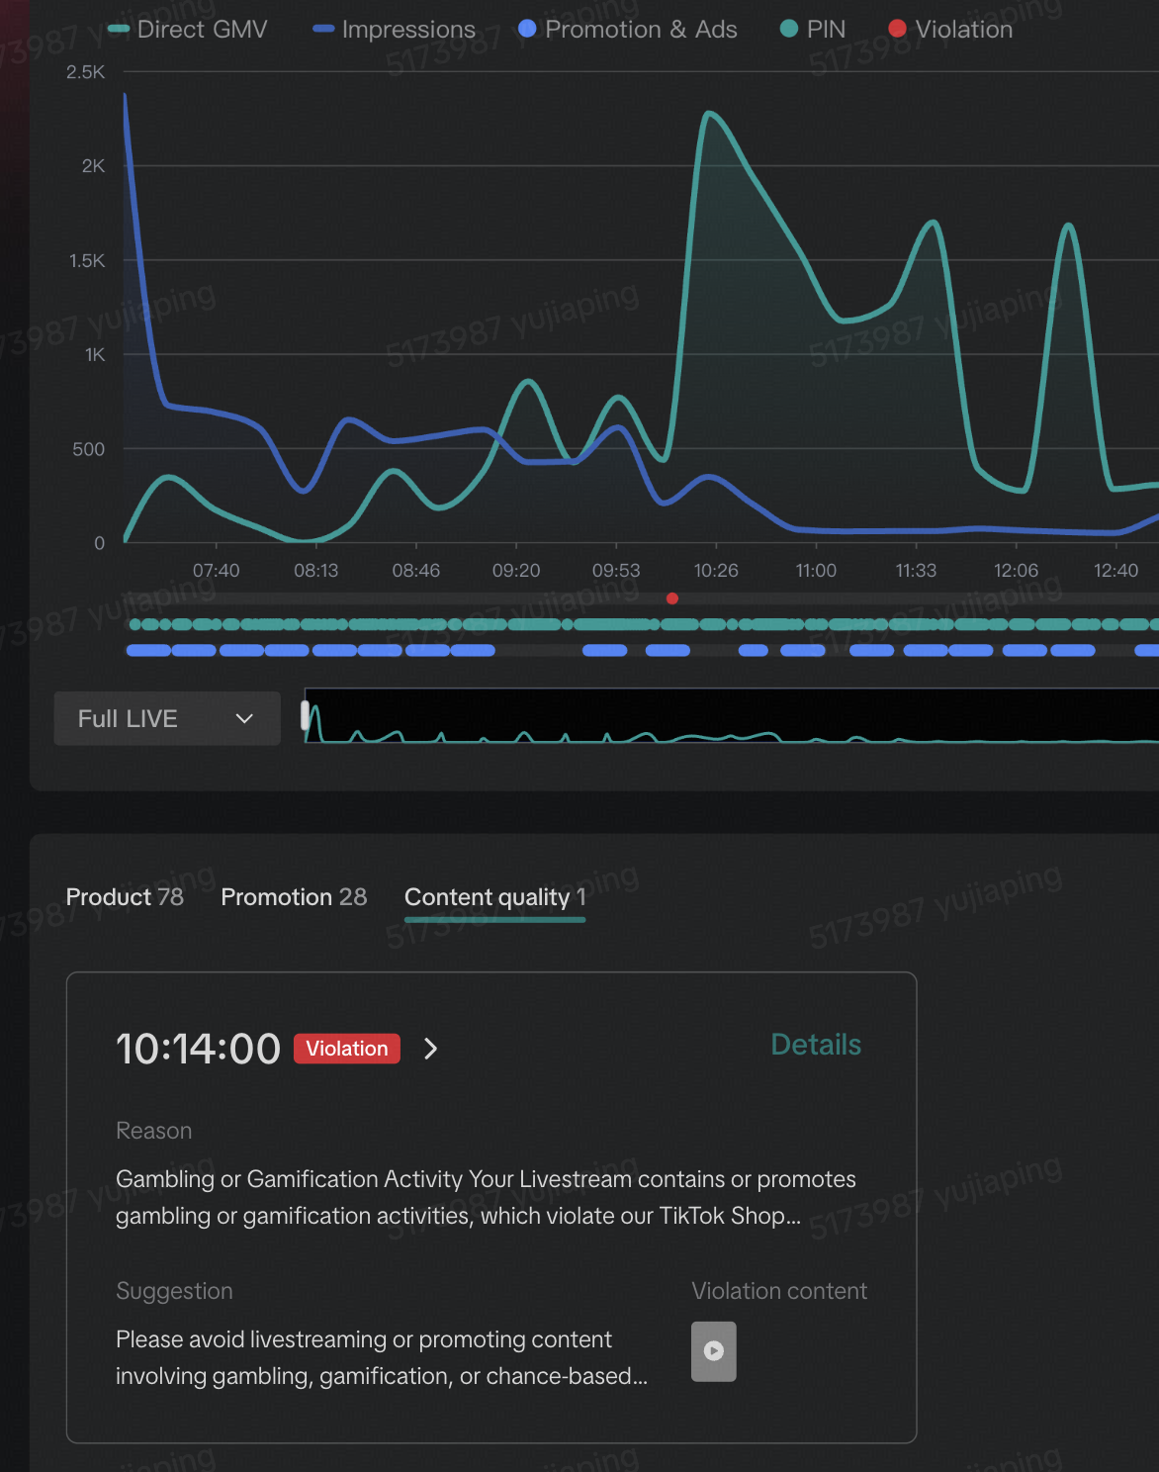
Task: Click the first blue Promotion & Ads timeline bar
Action: pyautogui.click(x=148, y=650)
